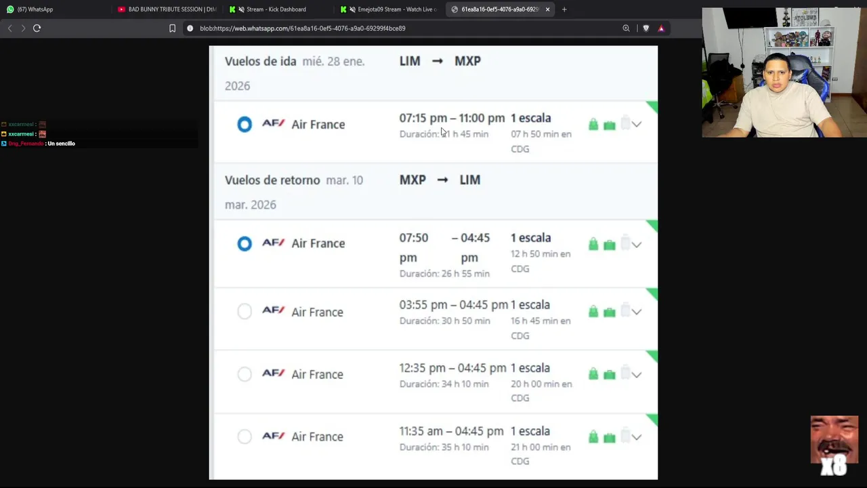Choose the 11:35 am Air France return flight

tap(245, 437)
